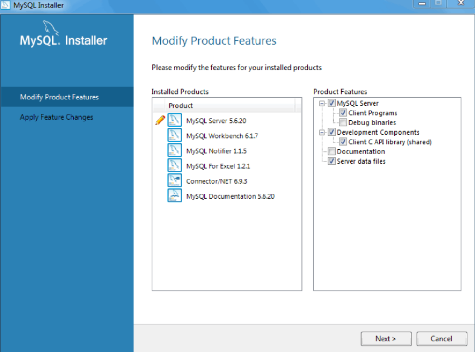Select the MySQL For Excel 1.2.1 icon

click(x=174, y=165)
